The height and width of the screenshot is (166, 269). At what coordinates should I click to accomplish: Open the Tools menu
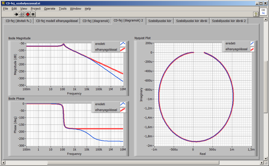[x=62, y=9]
